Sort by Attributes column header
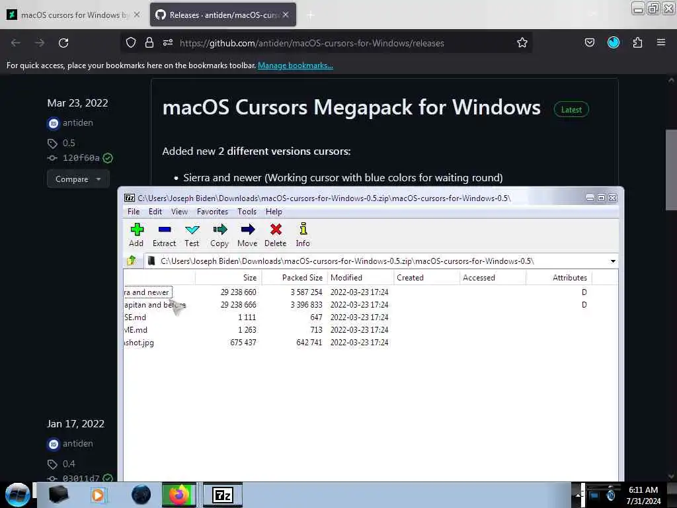 [559, 278]
